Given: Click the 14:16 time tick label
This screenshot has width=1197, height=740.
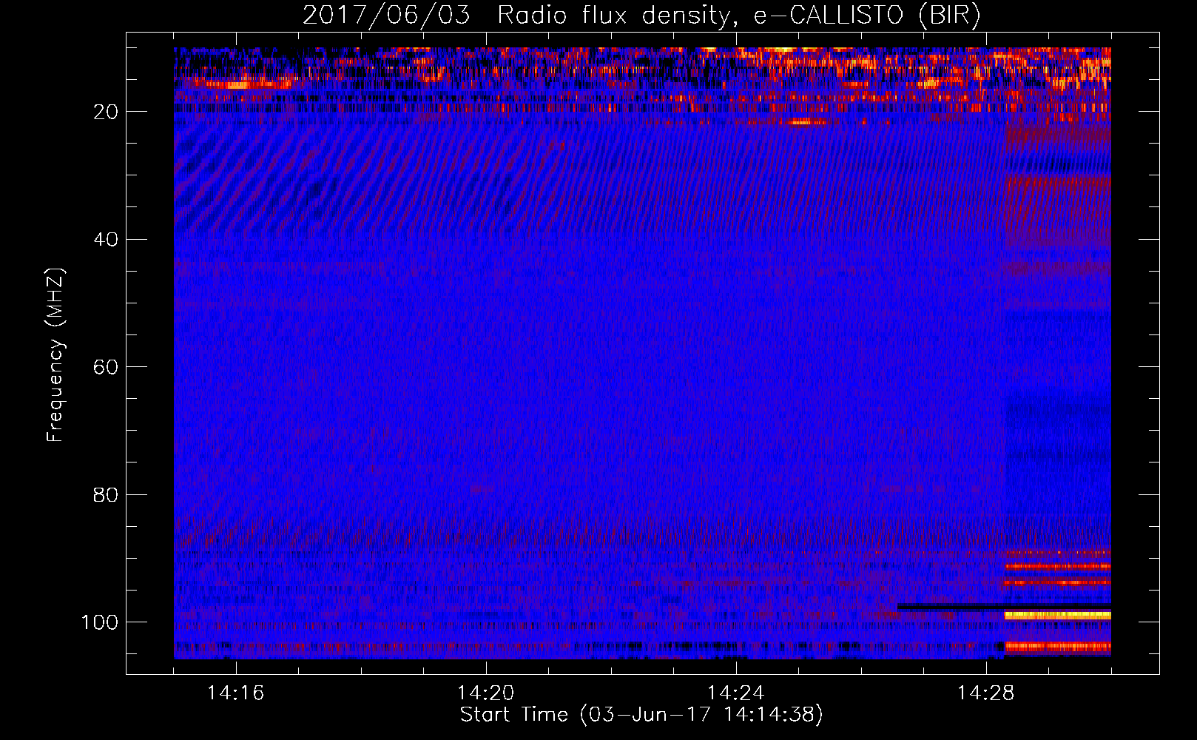Looking at the screenshot, I should [x=236, y=693].
